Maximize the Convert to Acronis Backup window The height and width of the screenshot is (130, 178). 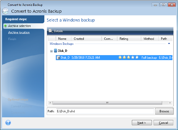[164, 5]
